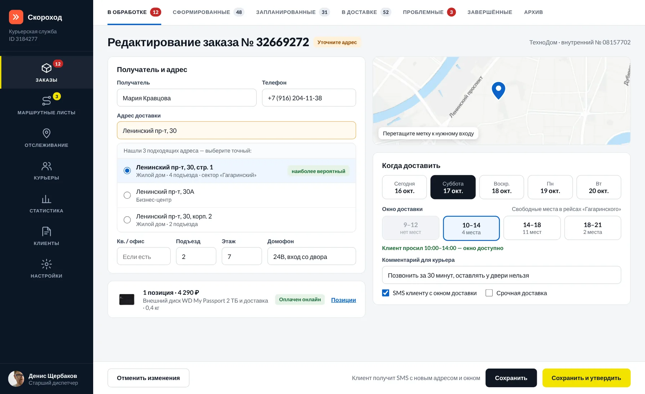Click the Кв. / офис field

point(144,256)
